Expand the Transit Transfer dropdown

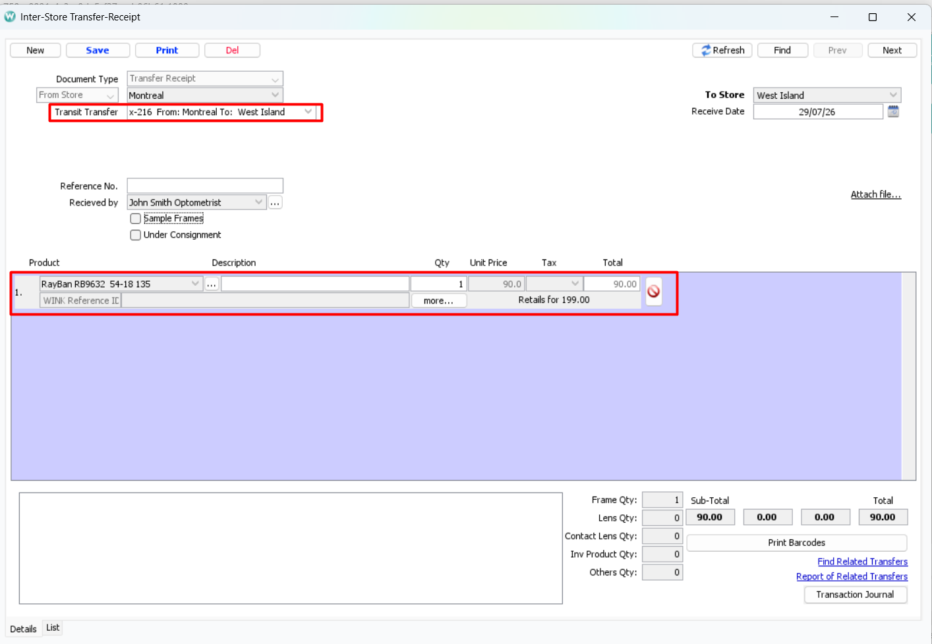308,112
